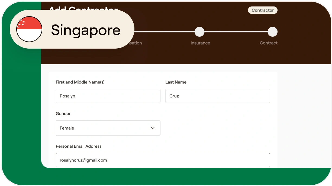
Task: Click the Contractor badge button
Action: (263, 10)
